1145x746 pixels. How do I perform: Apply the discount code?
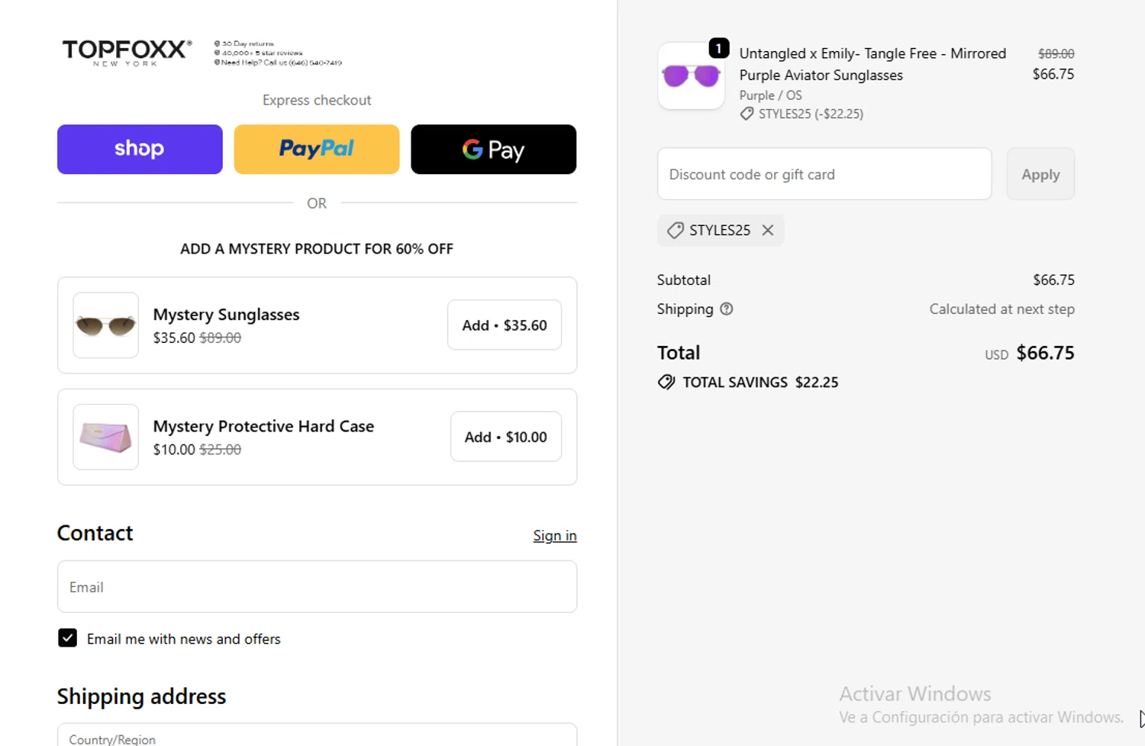coord(1040,174)
